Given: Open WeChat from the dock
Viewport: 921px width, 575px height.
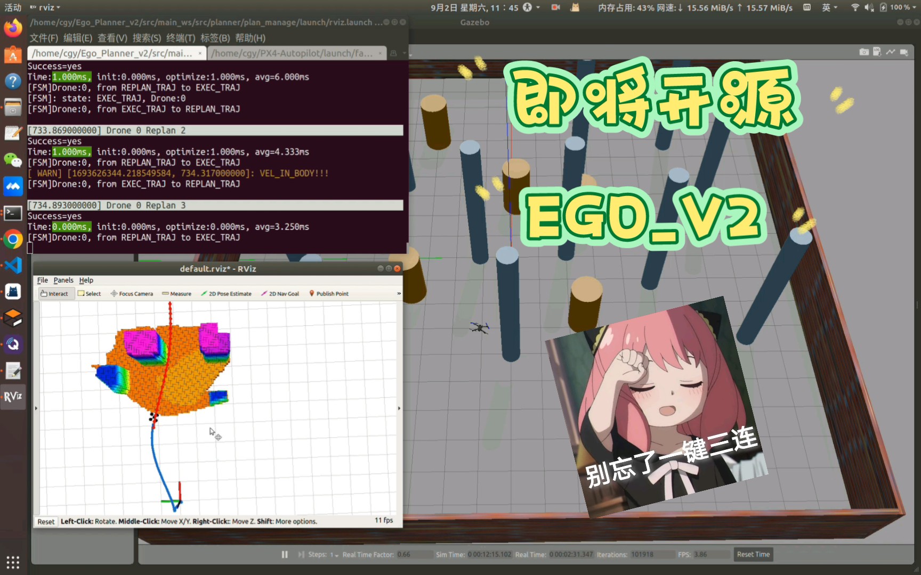Looking at the screenshot, I should (x=13, y=160).
